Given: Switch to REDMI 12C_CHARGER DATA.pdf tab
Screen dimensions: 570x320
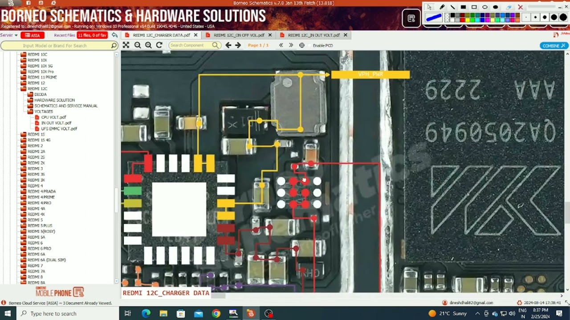Looking at the screenshot, I should [x=161, y=35].
